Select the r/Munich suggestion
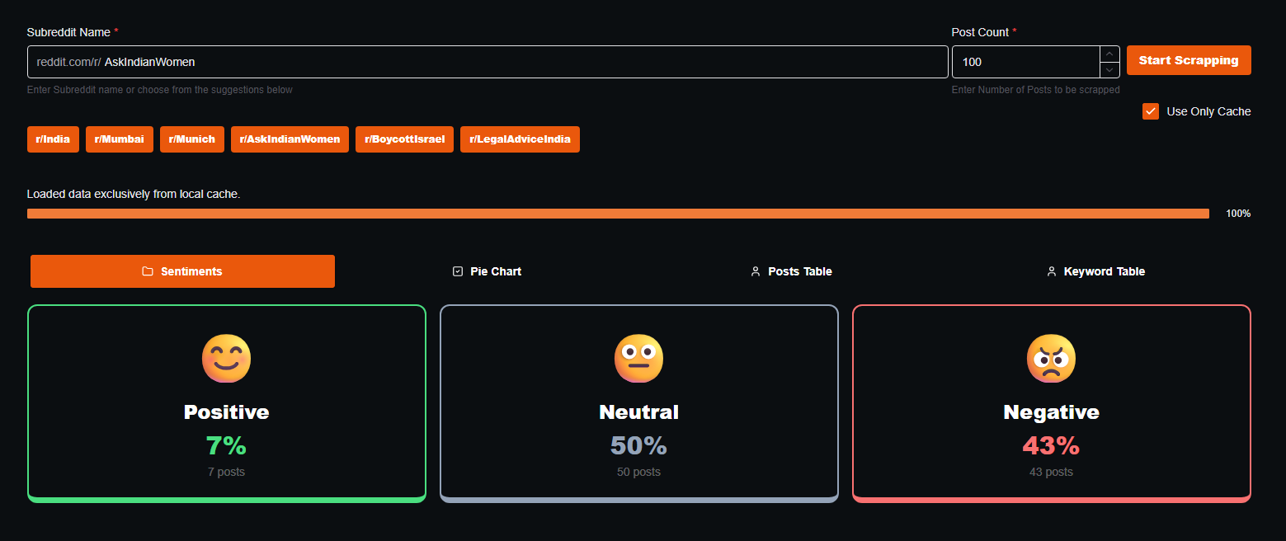 click(192, 139)
